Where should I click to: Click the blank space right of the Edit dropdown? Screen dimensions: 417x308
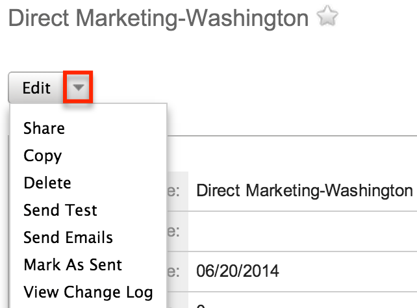pos(260,88)
